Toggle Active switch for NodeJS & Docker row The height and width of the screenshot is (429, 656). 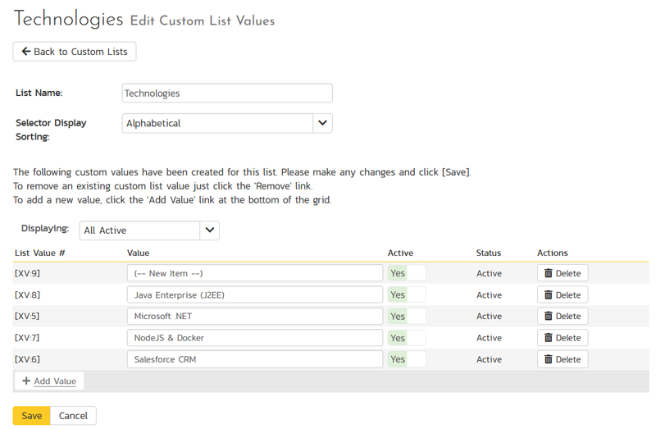(x=407, y=338)
